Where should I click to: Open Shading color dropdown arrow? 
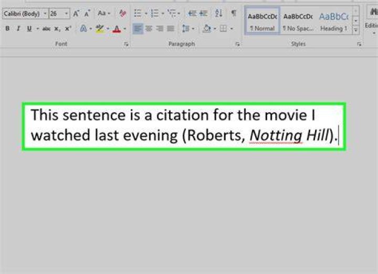[215, 29]
